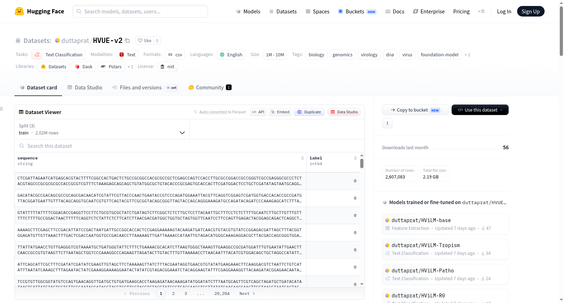Click the Datasets library tag
The image size is (564, 303).
[54, 67]
